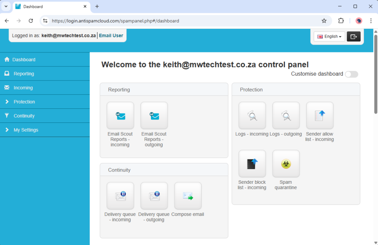Open Email Scout Reports outgoing icon
Viewport: 378px width, 245px height.
point(154,115)
